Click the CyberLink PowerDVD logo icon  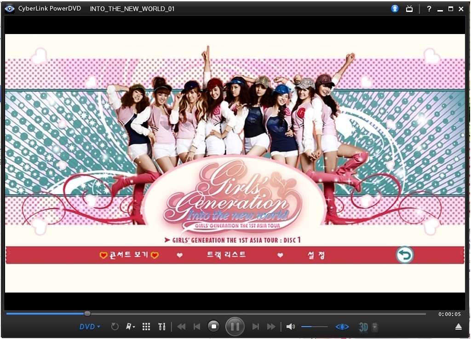click(10, 9)
